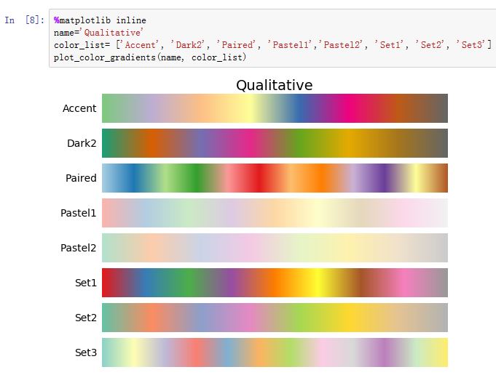Select the Set3 row label
496x375 pixels.
pos(85,352)
